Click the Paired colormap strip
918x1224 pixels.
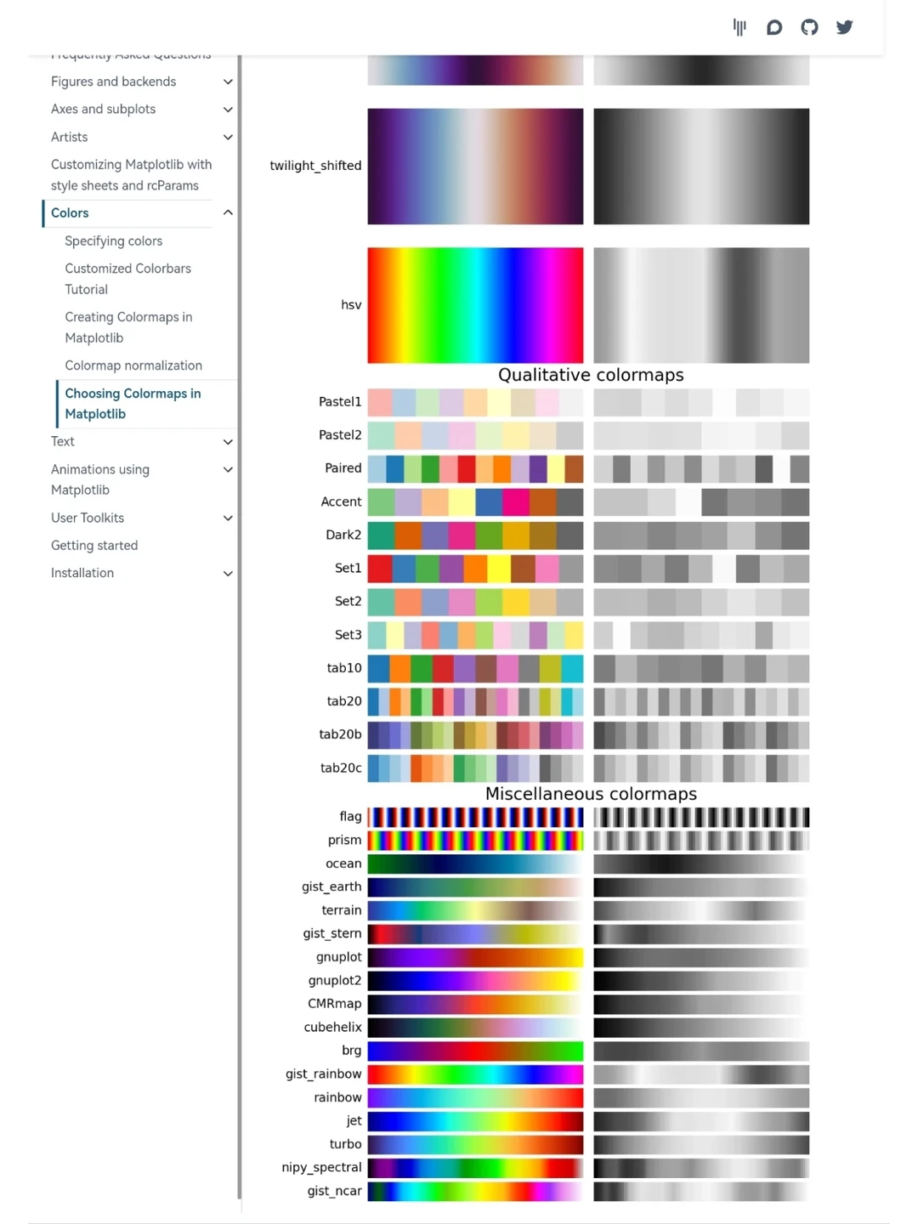(x=475, y=468)
